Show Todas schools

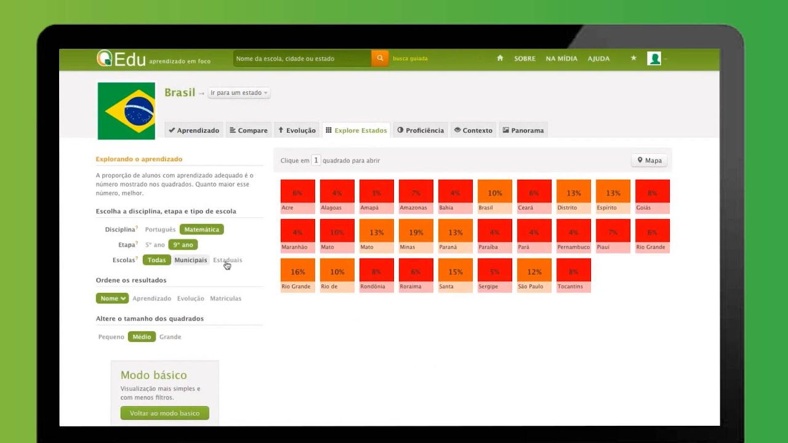click(x=156, y=260)
